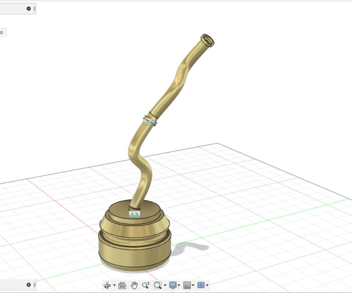Expand the Viewports dropdown arrow
352x293 pixels.
(207, 285)
